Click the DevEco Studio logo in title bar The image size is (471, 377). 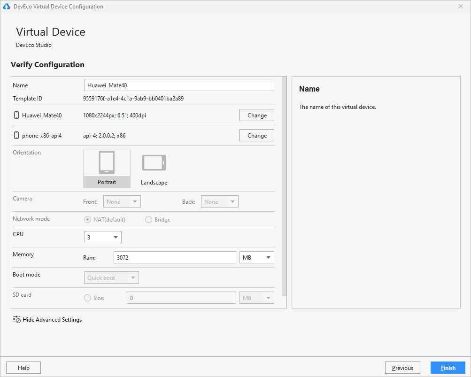(x=7, y=7)
